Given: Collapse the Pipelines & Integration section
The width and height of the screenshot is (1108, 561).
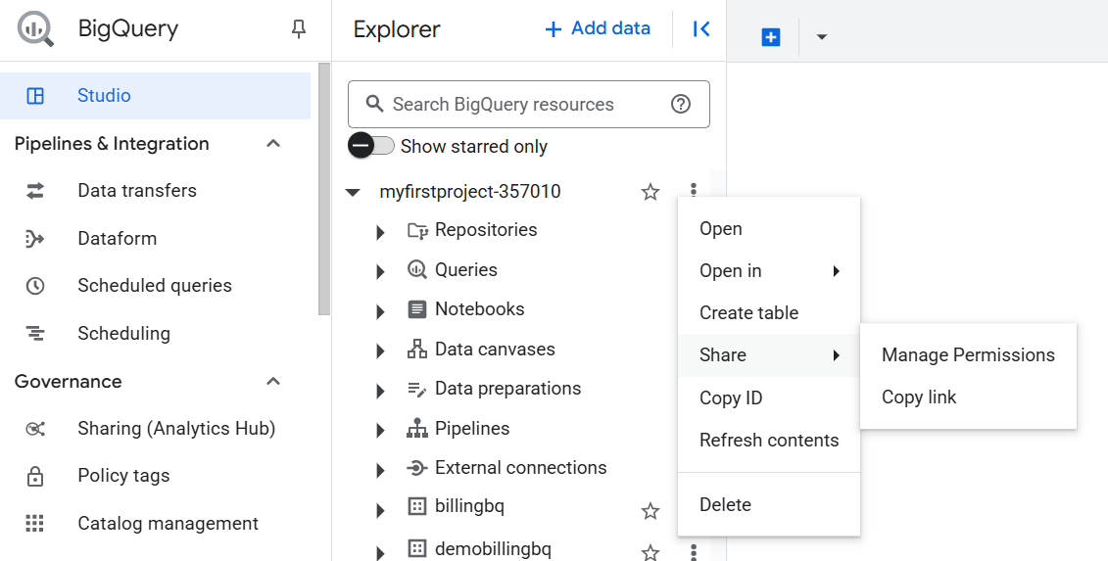Looking at the screenshot, I should point(274,144).
